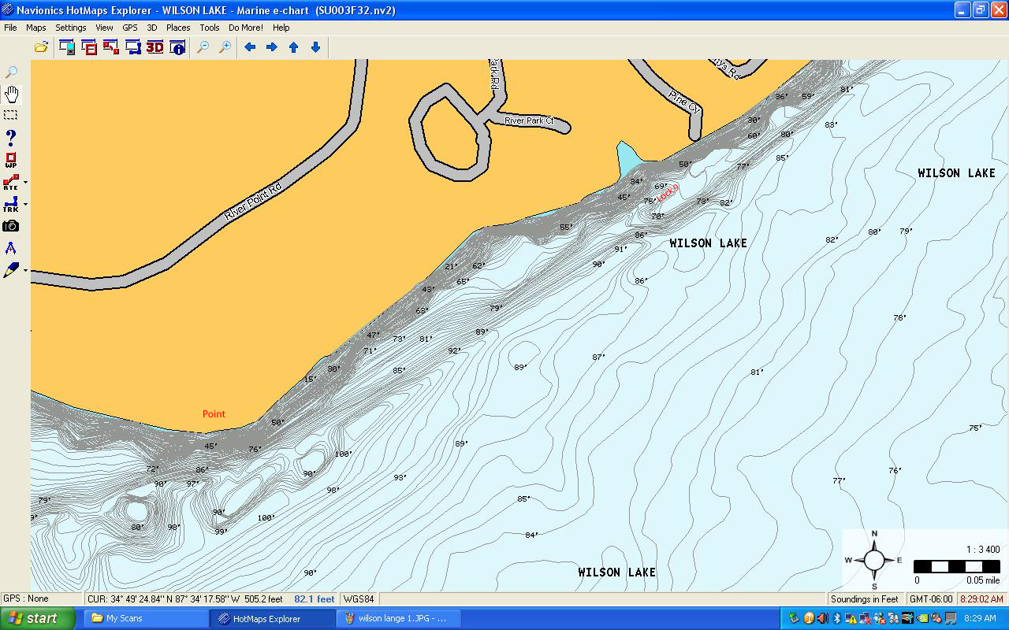This screenshot has height=630, width=1009.
Task: Click the camera snapshot tool
Action: coord(10,226)
